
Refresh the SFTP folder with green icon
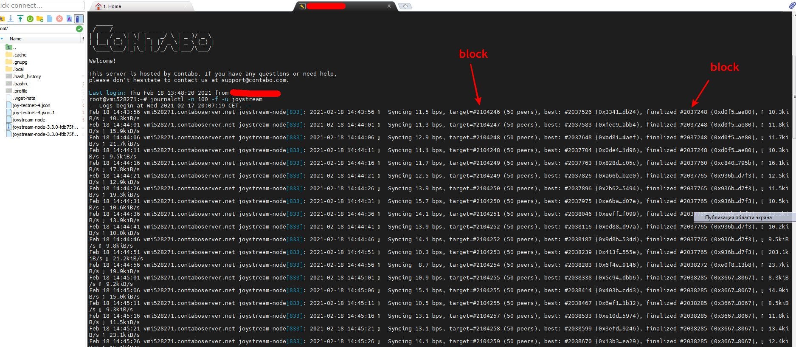(x=30, y=19)
